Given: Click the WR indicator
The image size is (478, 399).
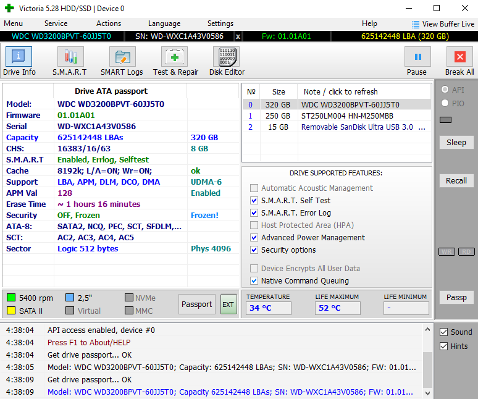Looking at the screenshot, I should point(447,252).
